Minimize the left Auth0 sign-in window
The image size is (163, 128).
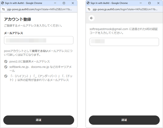55,3
